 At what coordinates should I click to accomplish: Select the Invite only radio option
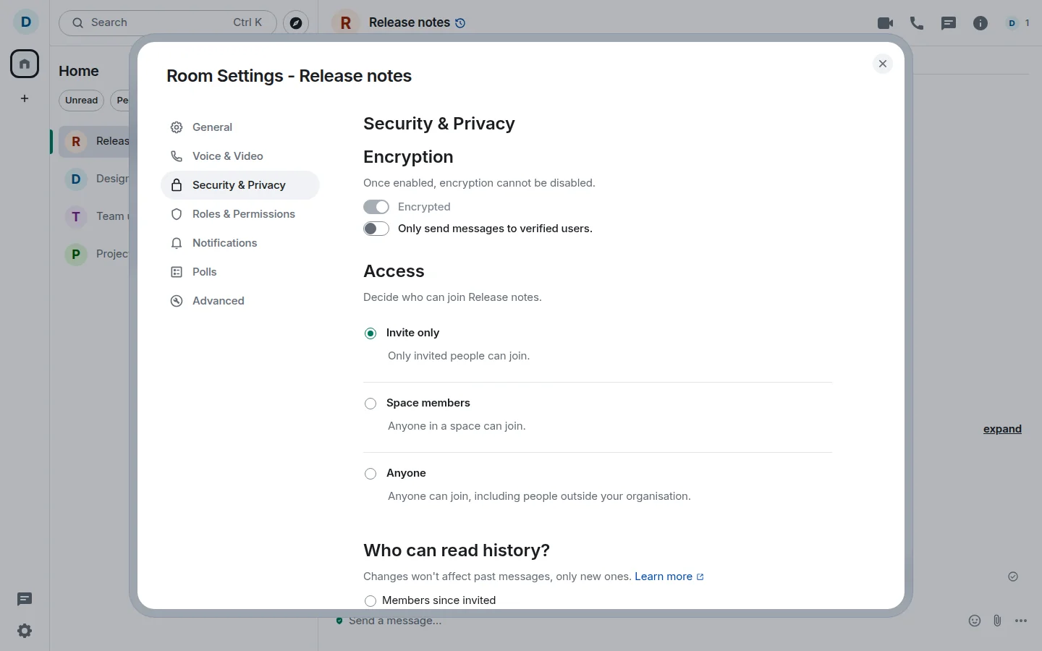click(370, 333)
